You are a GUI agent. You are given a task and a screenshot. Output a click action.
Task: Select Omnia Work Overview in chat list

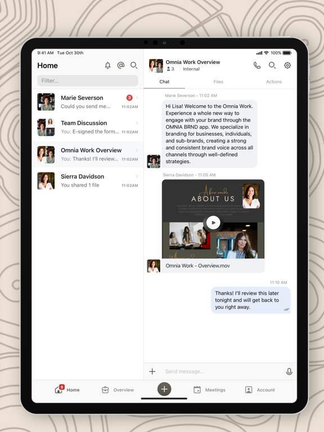click(x=88, y=154)
